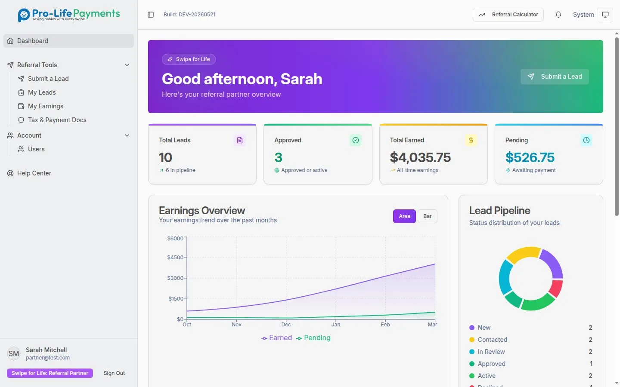
Task: Click the Pro-Life Payments logo
Action: (x=69, y=15)
